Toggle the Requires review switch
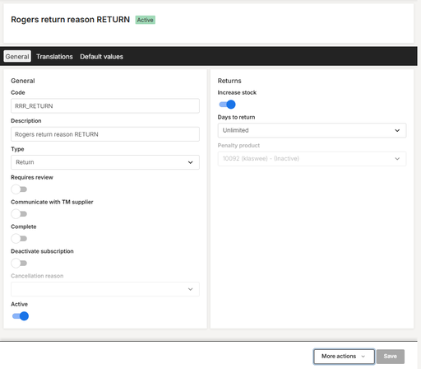This screenshot has height=369, width=421. (x=19, y=189)
